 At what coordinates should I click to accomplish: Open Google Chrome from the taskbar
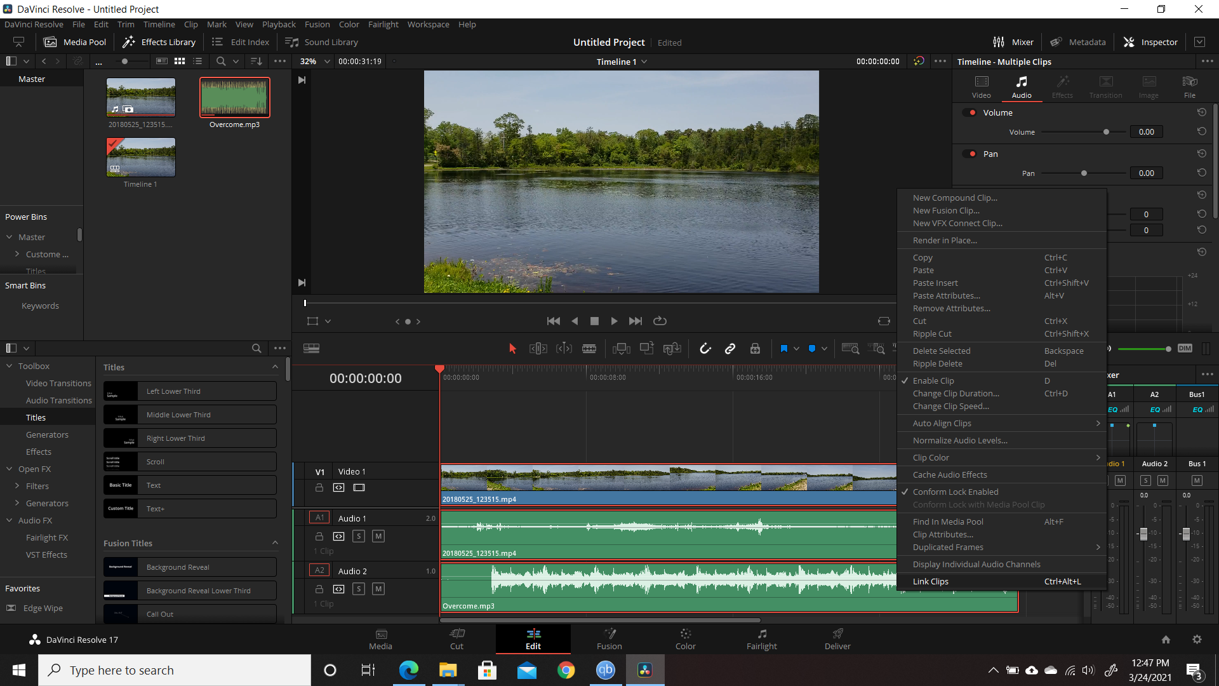click(x=566, y=670)
